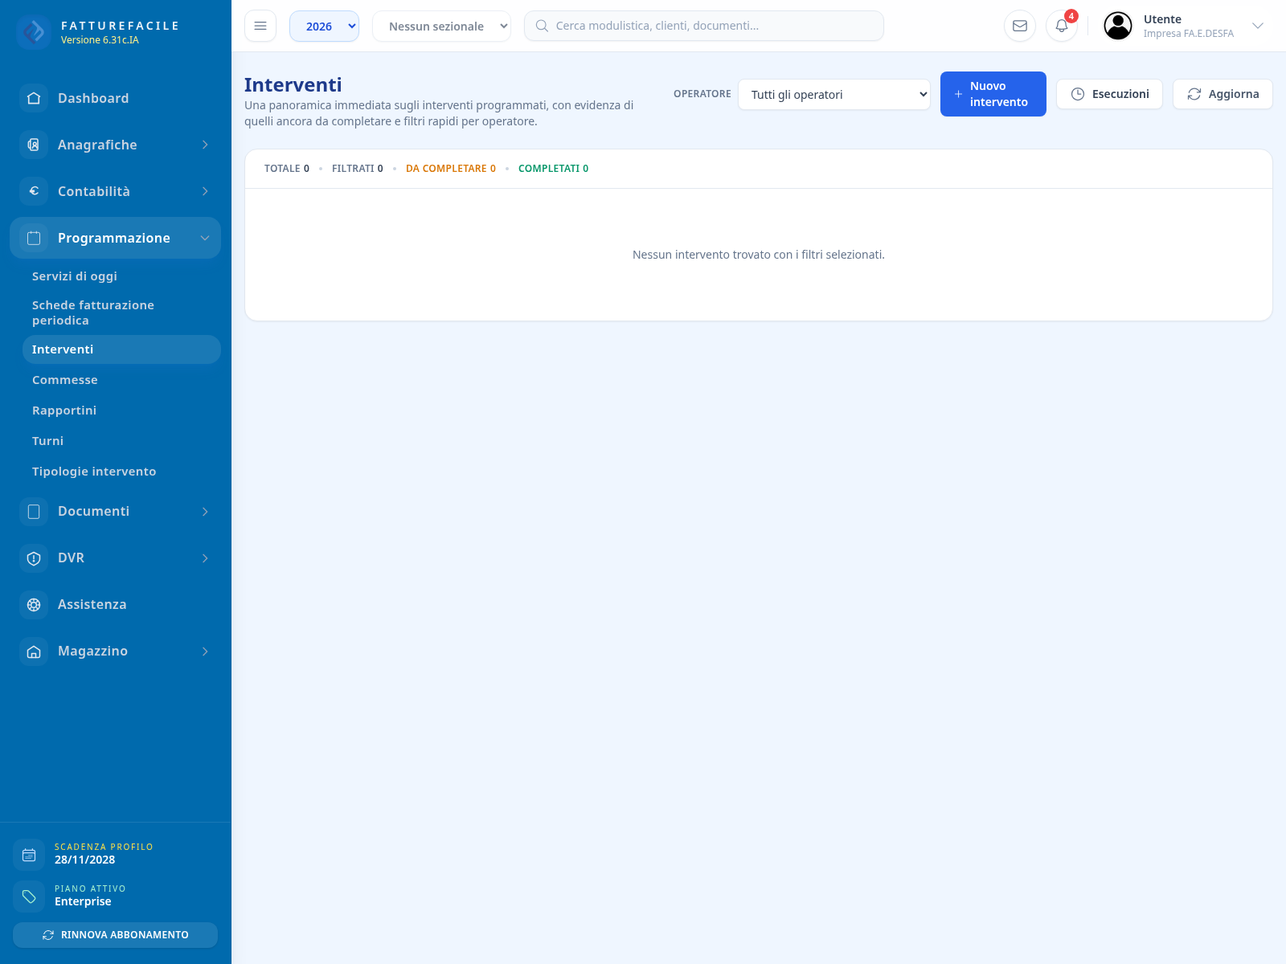
Task: Click the Scadenza profilo calendar icon
Action: pyautogui.click(x=29, y=855)
